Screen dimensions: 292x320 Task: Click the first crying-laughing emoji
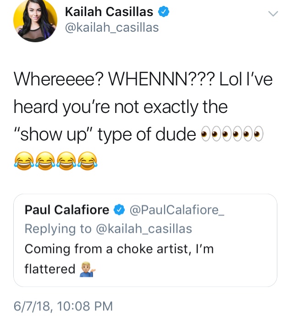(24, 161)
